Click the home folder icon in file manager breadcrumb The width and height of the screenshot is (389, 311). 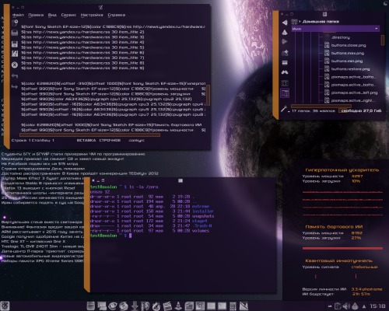point(294,22)
